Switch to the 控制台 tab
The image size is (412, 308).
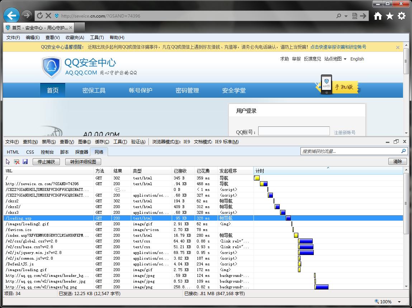coord(47,152)
